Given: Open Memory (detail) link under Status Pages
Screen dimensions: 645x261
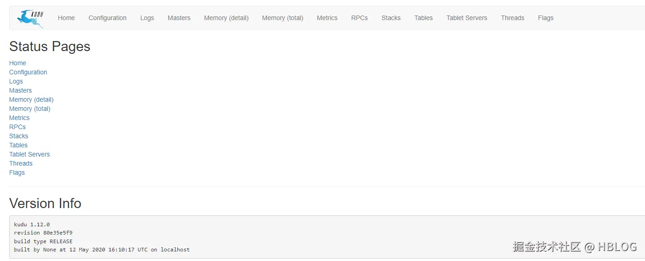Looking at the screenshot, I should (31, 99).
